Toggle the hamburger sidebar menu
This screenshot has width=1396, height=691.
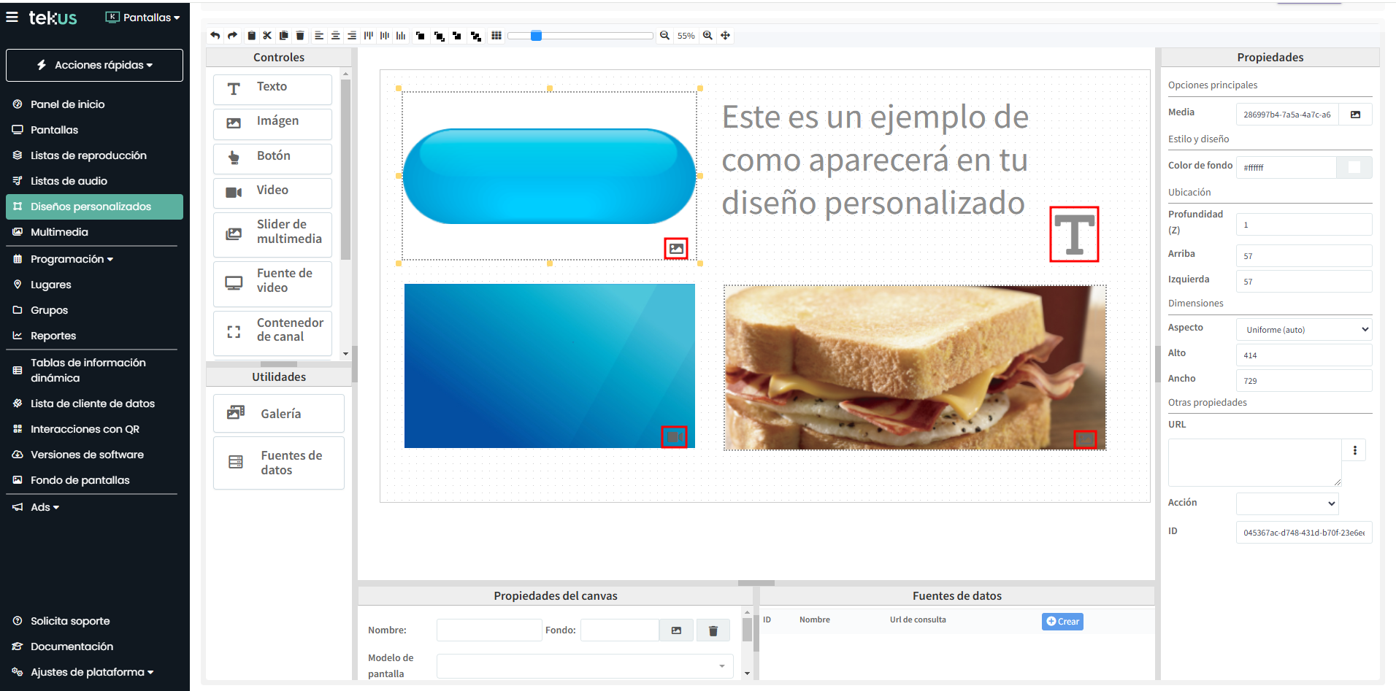(x=12, y=17)
